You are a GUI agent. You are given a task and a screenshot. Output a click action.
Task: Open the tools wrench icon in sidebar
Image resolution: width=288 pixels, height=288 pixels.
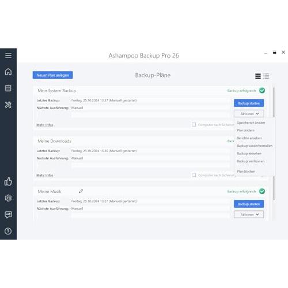click(x=8, y=105)
